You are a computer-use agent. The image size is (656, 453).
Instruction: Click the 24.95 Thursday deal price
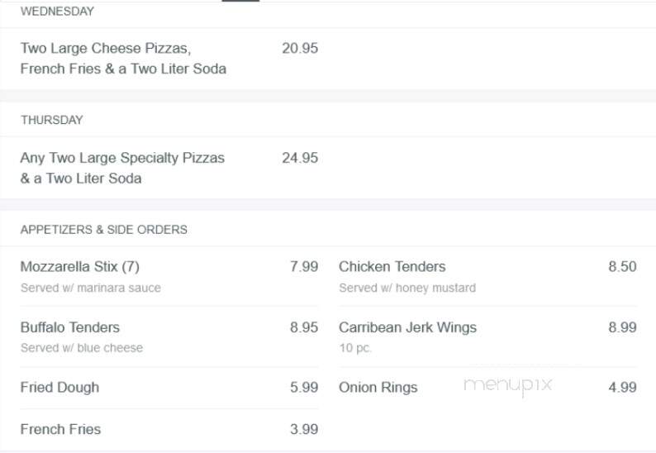300,158
